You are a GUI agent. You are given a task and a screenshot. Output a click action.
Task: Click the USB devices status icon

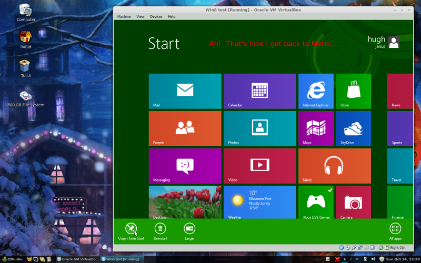354,247
